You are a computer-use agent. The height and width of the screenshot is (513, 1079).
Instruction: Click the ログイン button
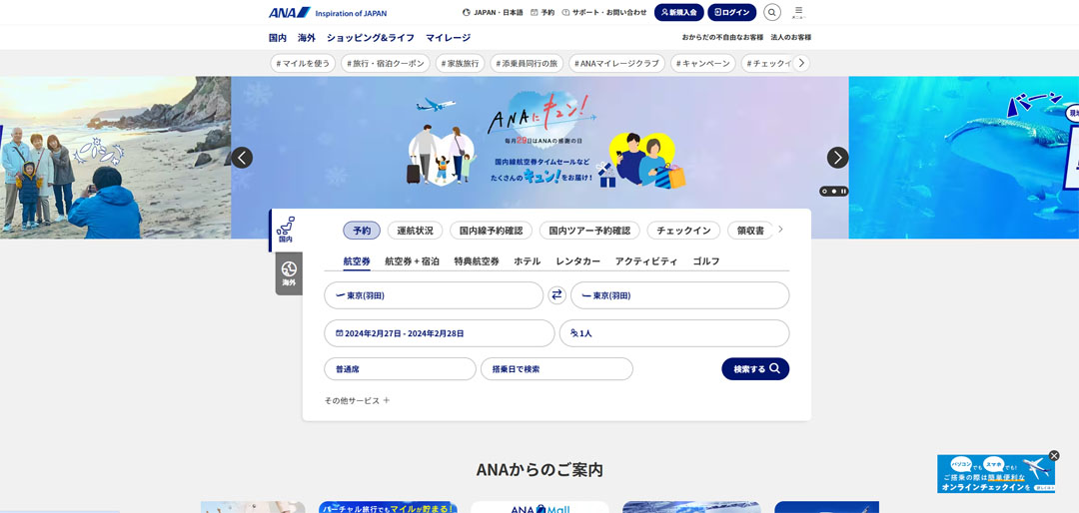pos(731,12)
